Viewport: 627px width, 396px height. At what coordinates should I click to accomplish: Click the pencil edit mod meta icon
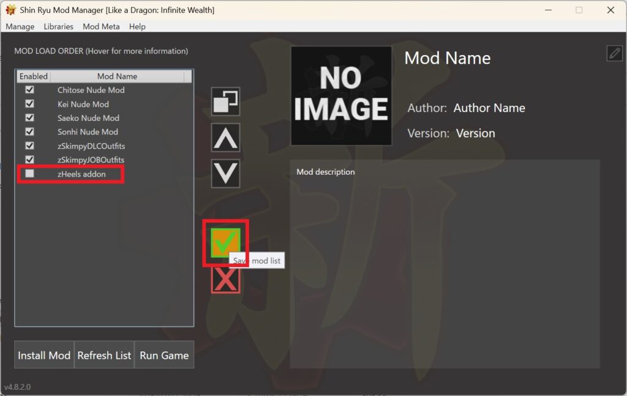pos(614,53)
